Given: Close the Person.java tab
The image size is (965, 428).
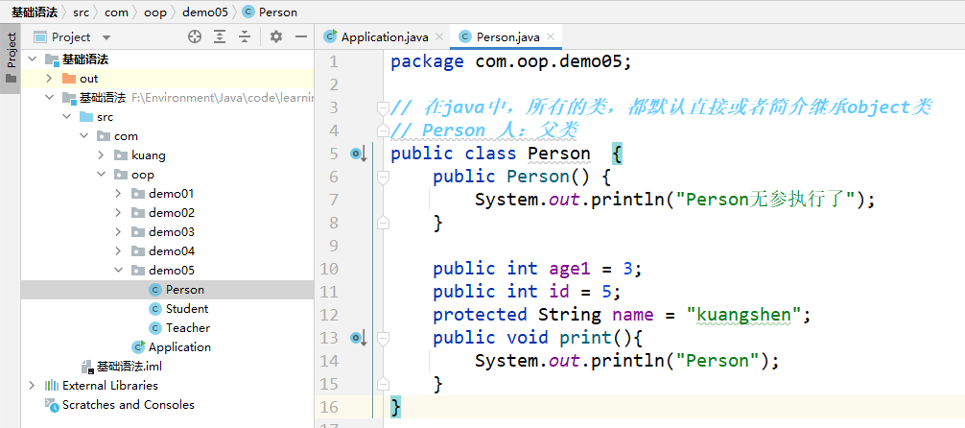Looking at the screenshot, I should pyautogui.click(x=551, y=37).
